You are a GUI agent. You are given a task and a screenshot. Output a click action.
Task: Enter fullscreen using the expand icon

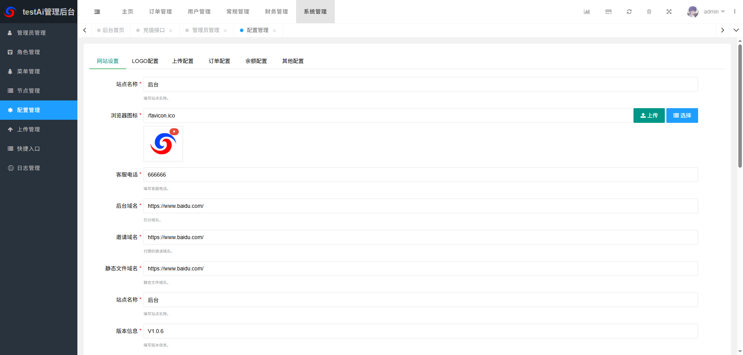pos(669,12)
